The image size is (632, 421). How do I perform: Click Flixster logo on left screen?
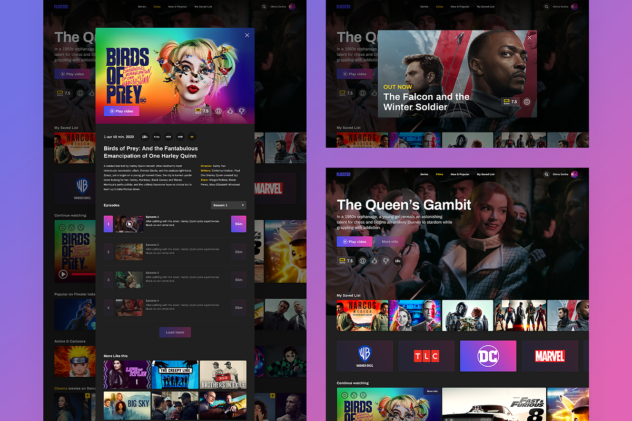pos(61,7)
